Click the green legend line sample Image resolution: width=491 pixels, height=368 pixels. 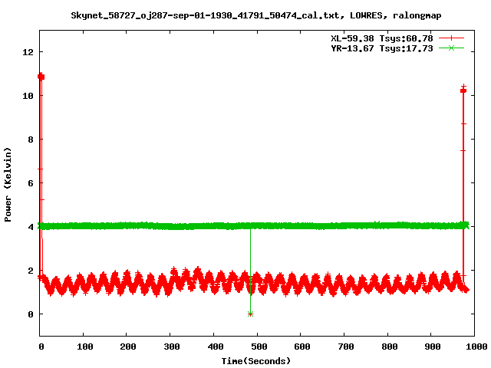[x=451, y=48]
